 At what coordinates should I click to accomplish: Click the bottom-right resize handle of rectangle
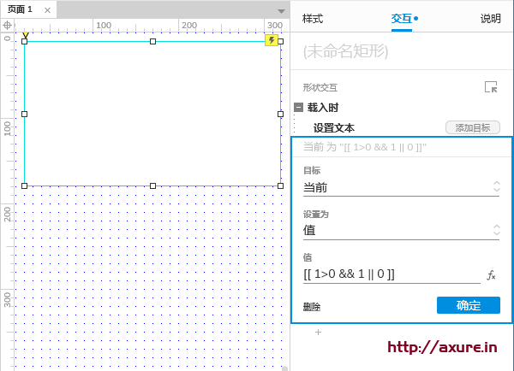281,185
